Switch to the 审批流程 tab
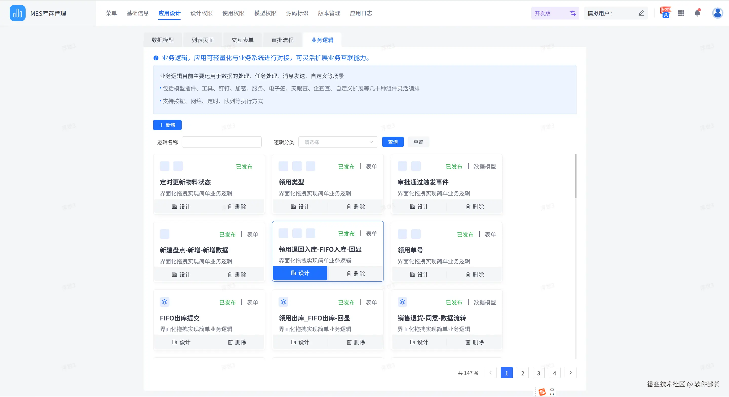This screenshot has width=729, height=397. coord(282,40)
